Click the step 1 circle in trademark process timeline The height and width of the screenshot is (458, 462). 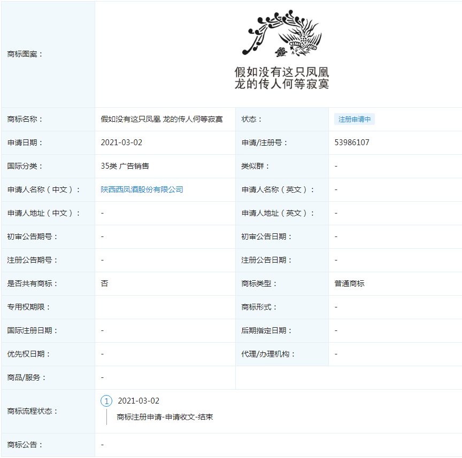click(106, 401)
